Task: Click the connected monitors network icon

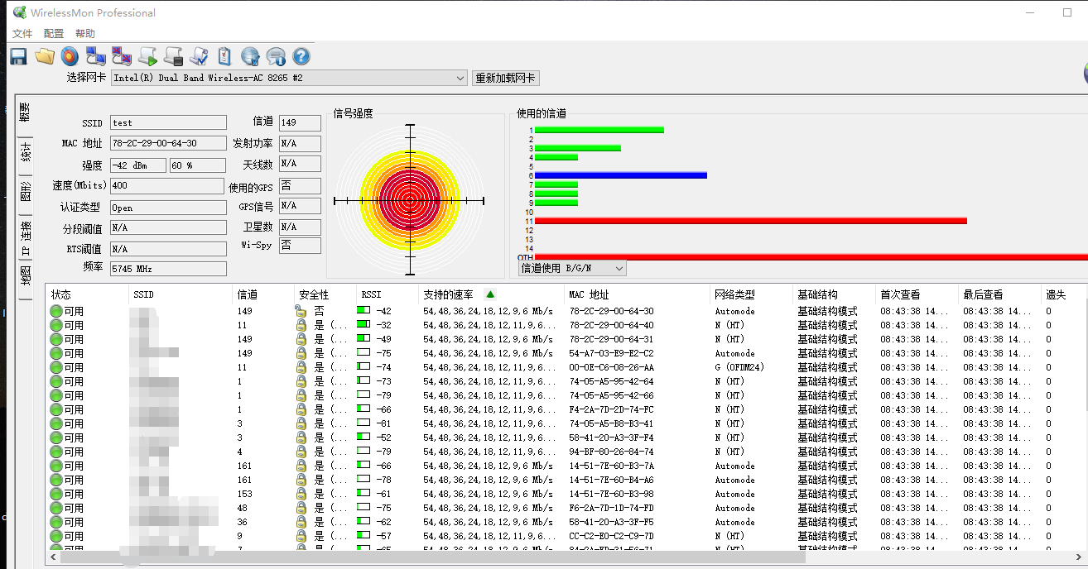Action: (x=96, y=56)
